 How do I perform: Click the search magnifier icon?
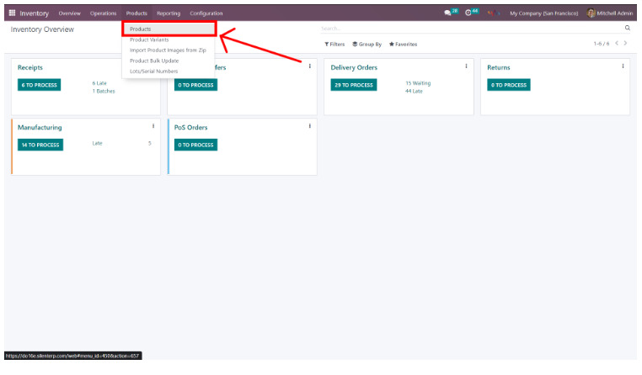tap(627, 29)
